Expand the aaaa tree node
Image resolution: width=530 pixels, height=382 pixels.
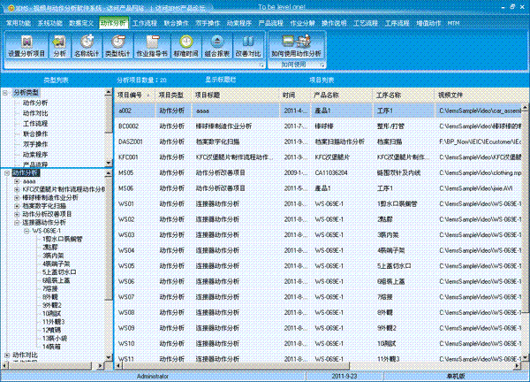[x=17, y=181]
